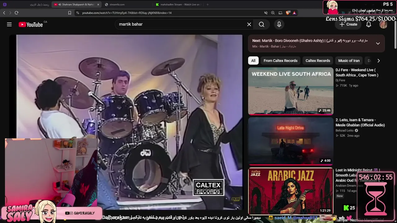Click the cast/media icon in address bar
The image size is (397, 223).
pos(280,13)
